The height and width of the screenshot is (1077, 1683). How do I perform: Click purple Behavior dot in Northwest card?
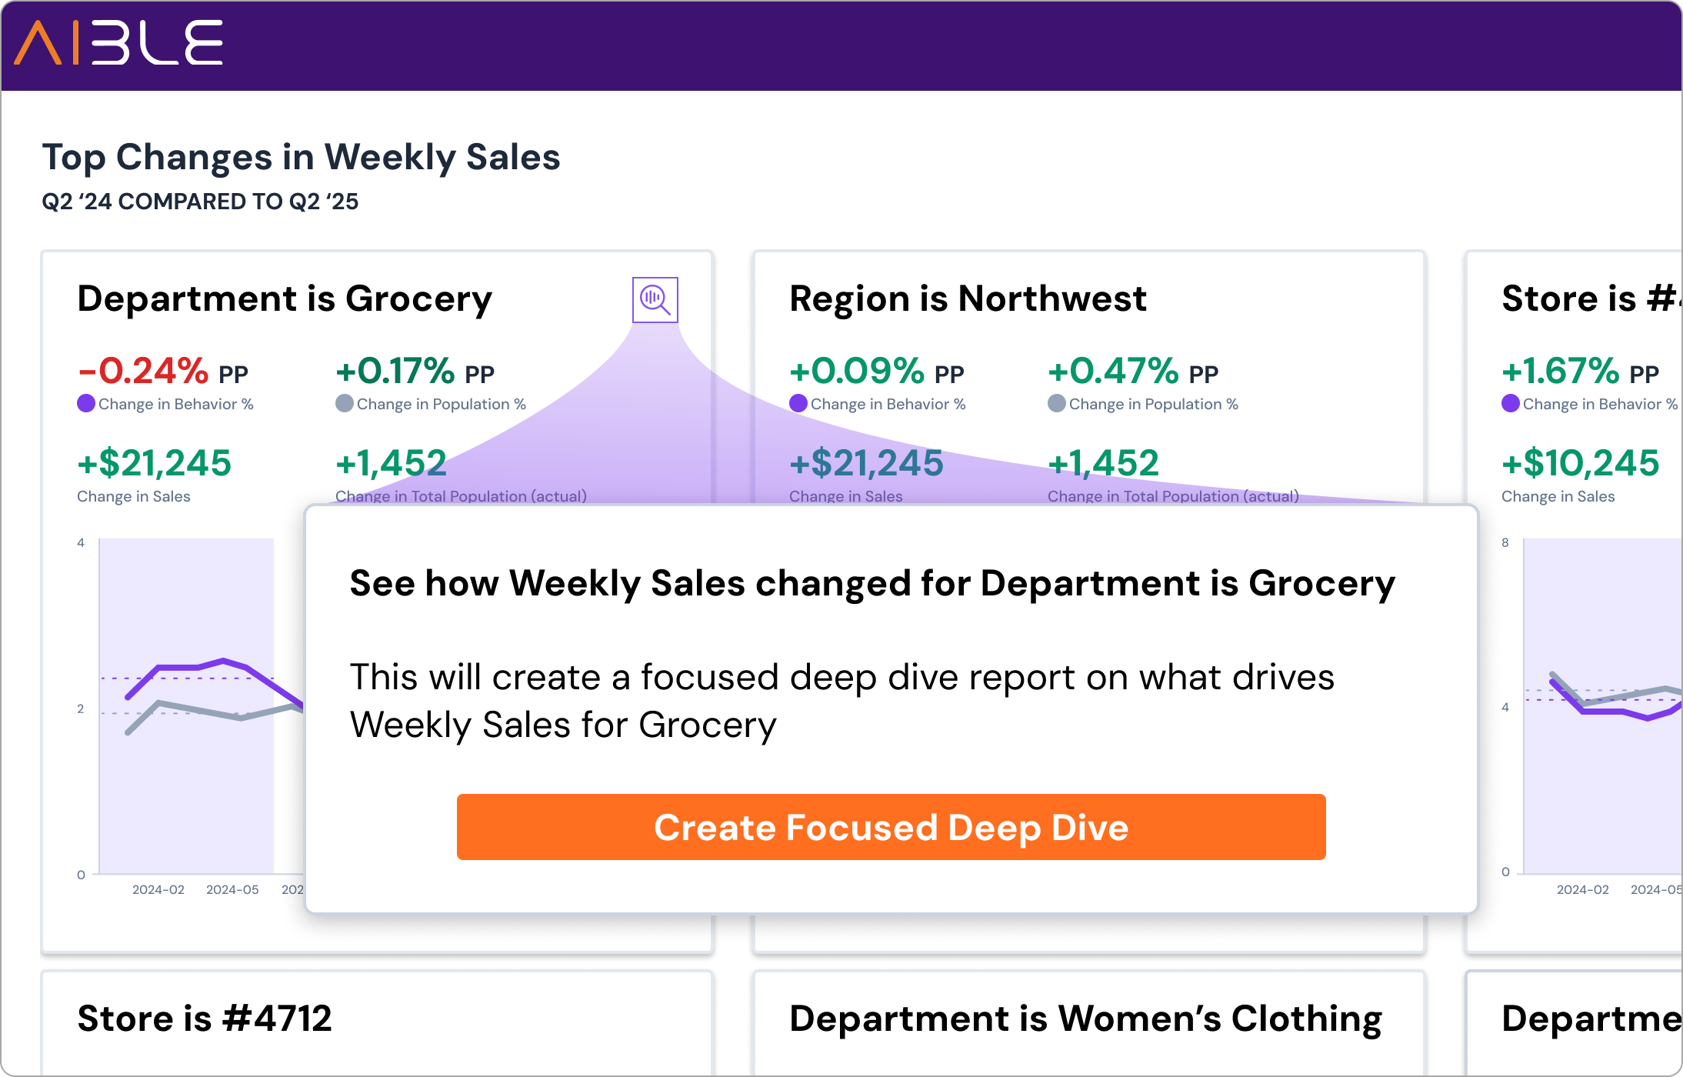[x=798, y=403]
